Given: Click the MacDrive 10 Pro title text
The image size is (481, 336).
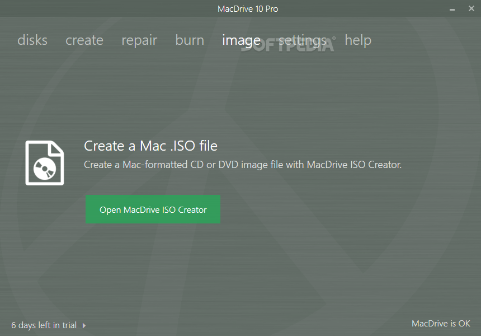Looking at the screenshot, I should pyautogui.click(x=248, y=9).
